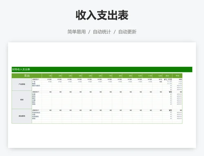204x156 pixels.
Task: Select the 交通 row label
Action: [34, 100]
